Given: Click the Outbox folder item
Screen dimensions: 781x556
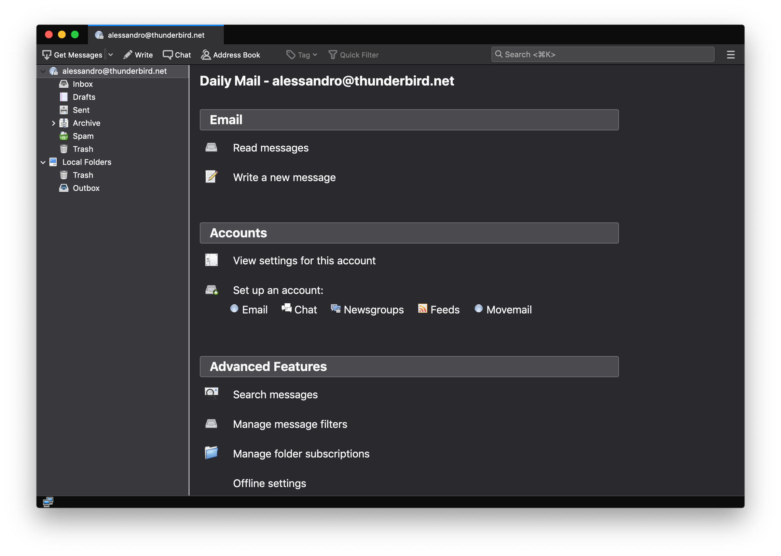Looking at the screenshot, I should coord(87,187).
